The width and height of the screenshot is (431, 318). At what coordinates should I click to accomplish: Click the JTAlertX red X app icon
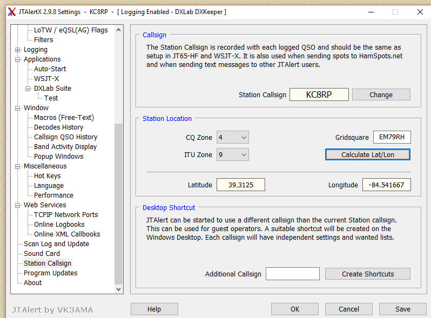pos(11,12)
